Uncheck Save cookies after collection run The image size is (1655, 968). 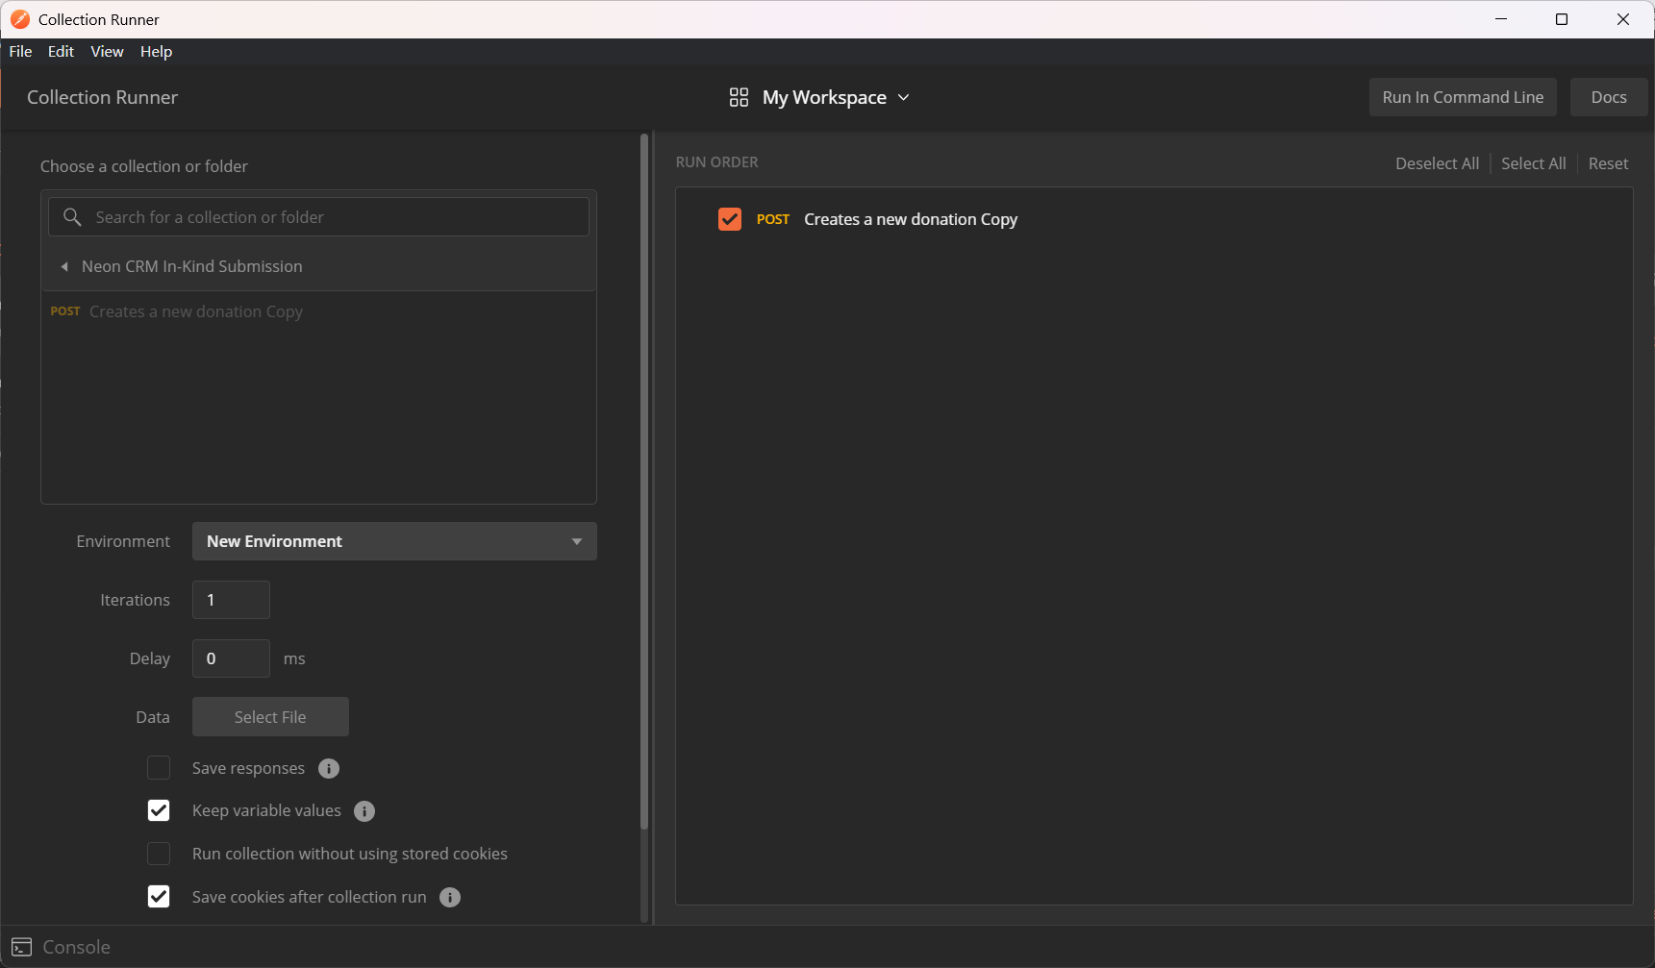pos(159,897)
